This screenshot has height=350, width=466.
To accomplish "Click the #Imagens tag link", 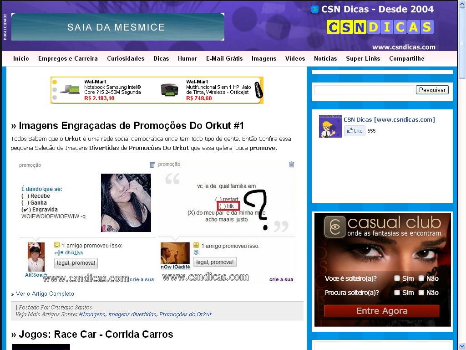I will tap(92, 314).
